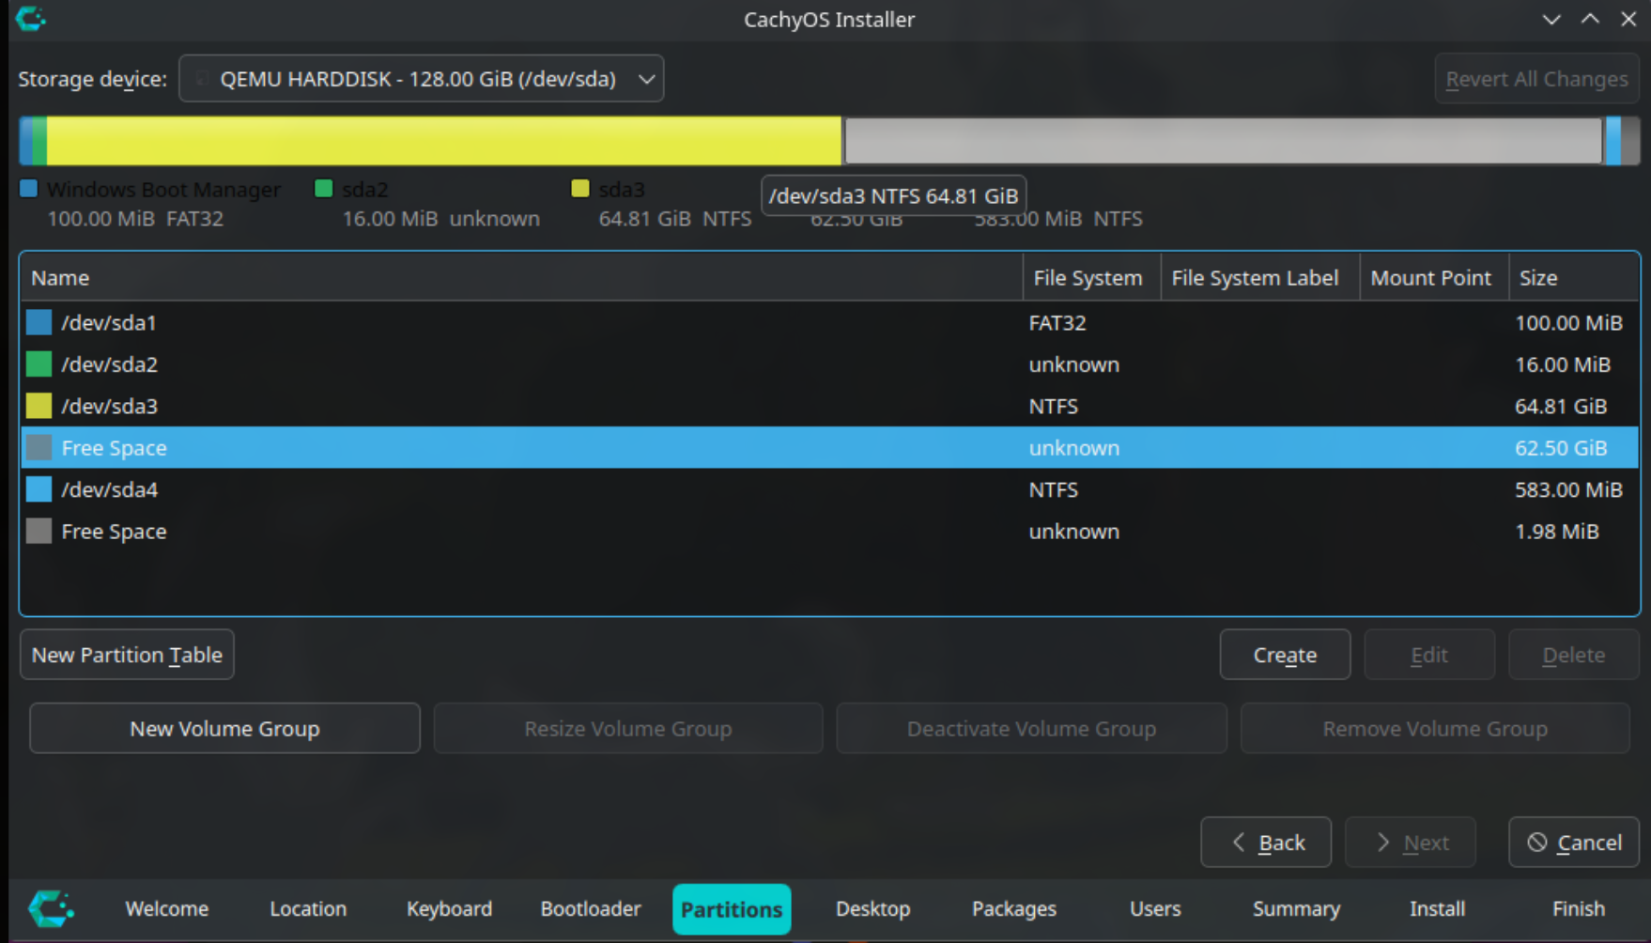Click the blue color square of /dev/sda1
The width and height of the screenshot is (1651, 943).
(39, 322)
